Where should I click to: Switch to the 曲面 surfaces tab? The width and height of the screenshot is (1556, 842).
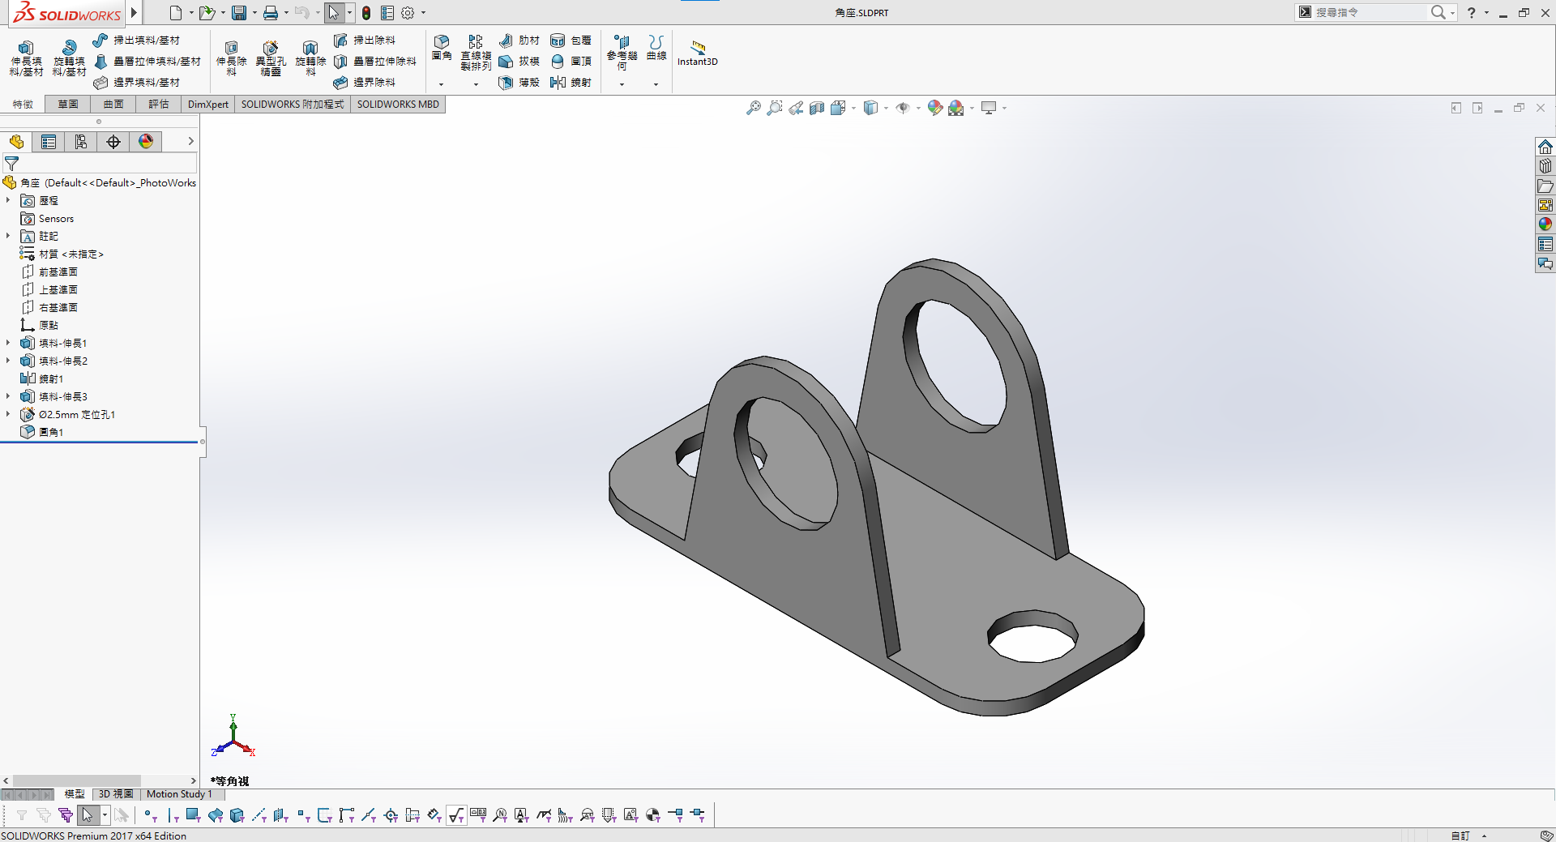pos(113,105)
